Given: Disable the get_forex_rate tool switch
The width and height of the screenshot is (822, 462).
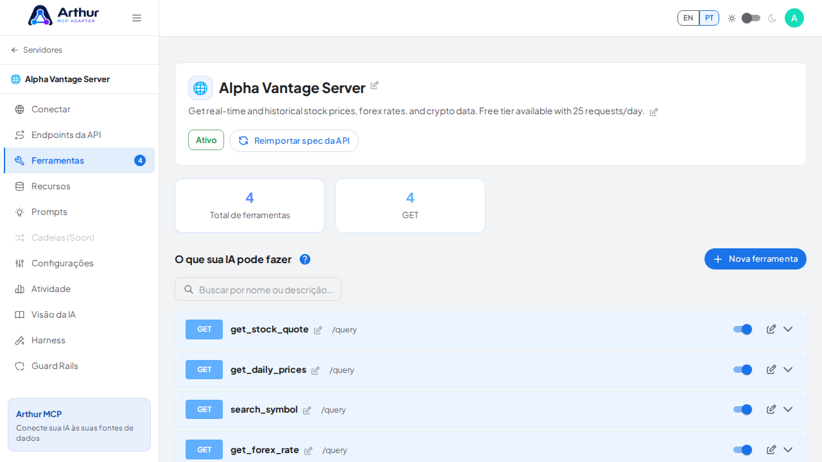Looking at the screenshot, I should coord(743,450).
